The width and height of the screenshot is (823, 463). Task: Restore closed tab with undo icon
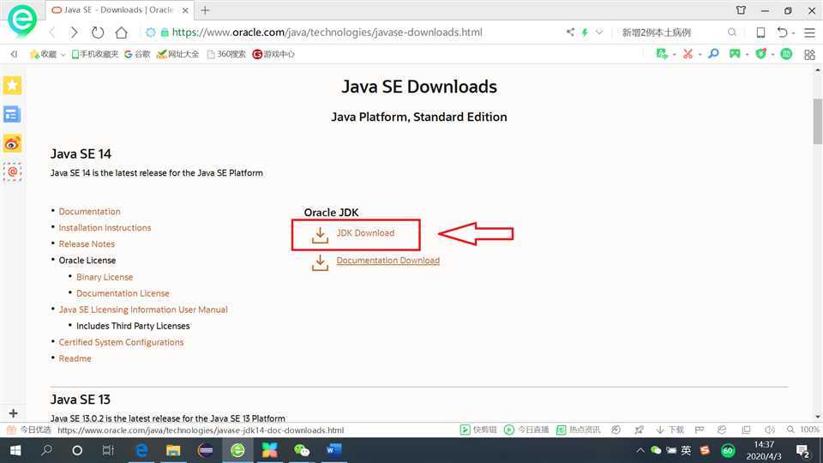pyautogui.click(x=782, y=33)
